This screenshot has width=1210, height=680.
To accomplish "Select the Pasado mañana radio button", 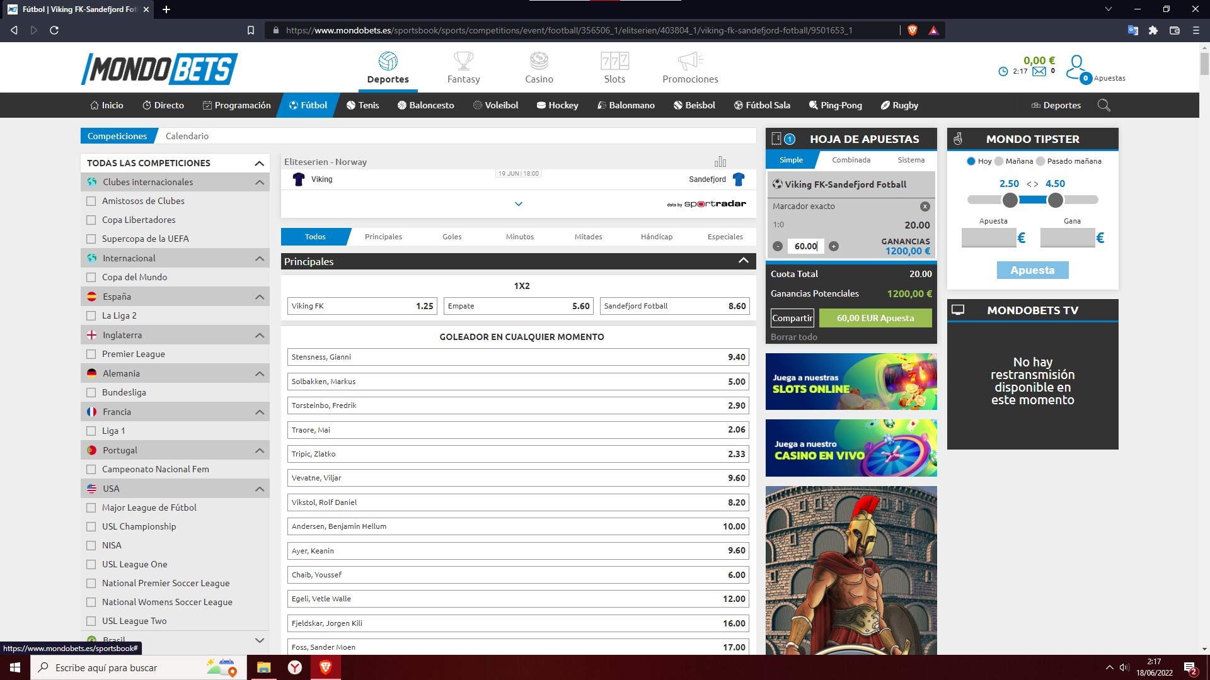I will click(x=1040, y=161).
